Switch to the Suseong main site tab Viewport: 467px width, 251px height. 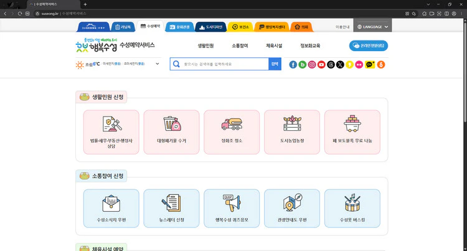coord(93,27)
